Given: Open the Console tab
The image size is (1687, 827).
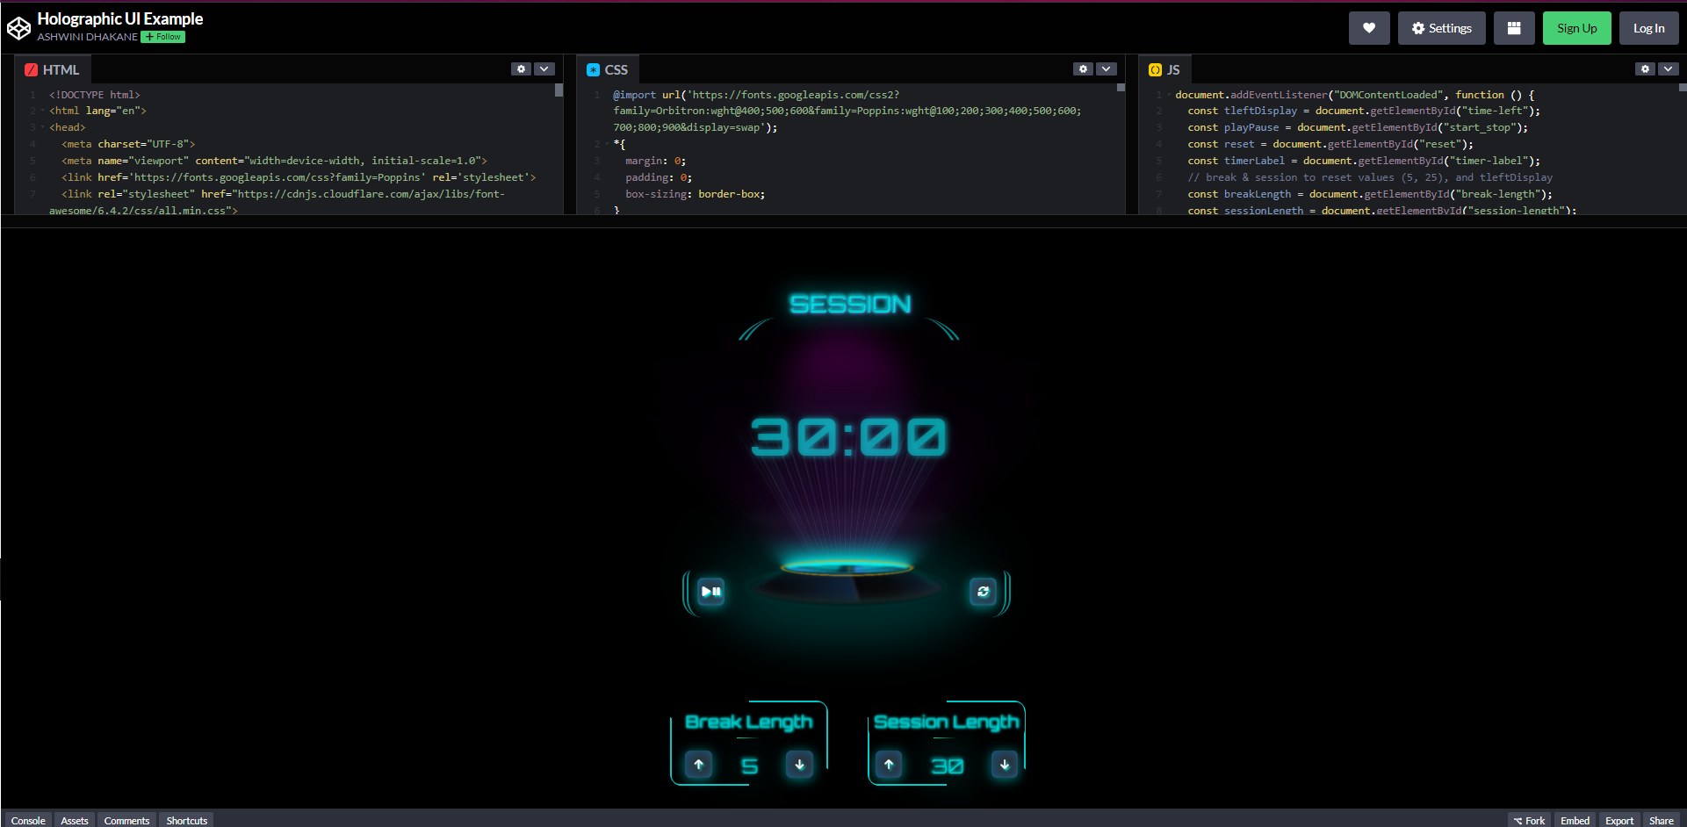Looking at the screenshot, I should coord(28,820).
